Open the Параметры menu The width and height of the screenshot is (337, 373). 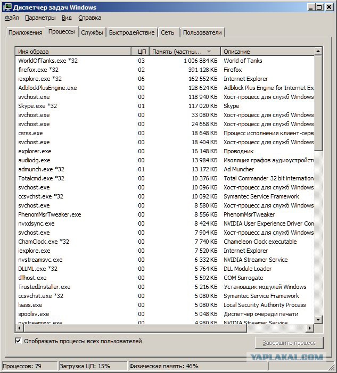coord(40,18)
